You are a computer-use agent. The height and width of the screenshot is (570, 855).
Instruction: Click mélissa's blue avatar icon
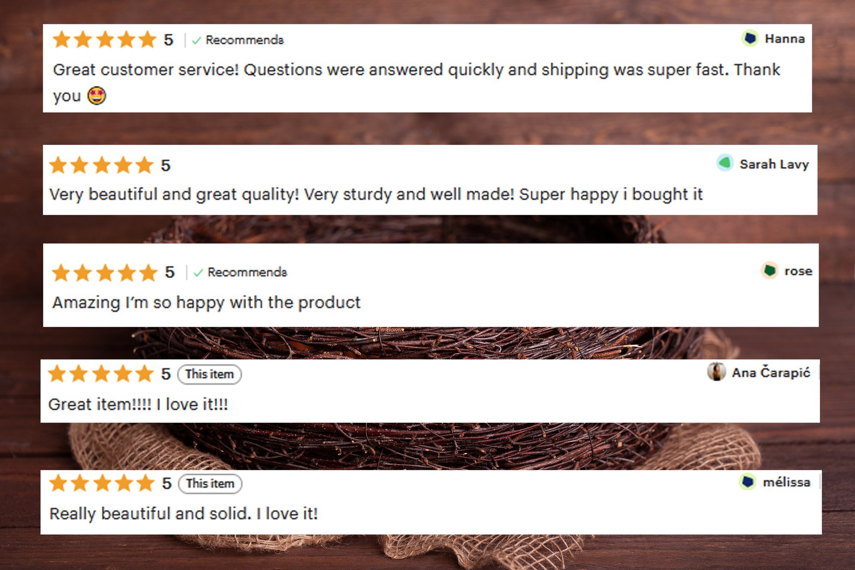click(x=747, y=482)
